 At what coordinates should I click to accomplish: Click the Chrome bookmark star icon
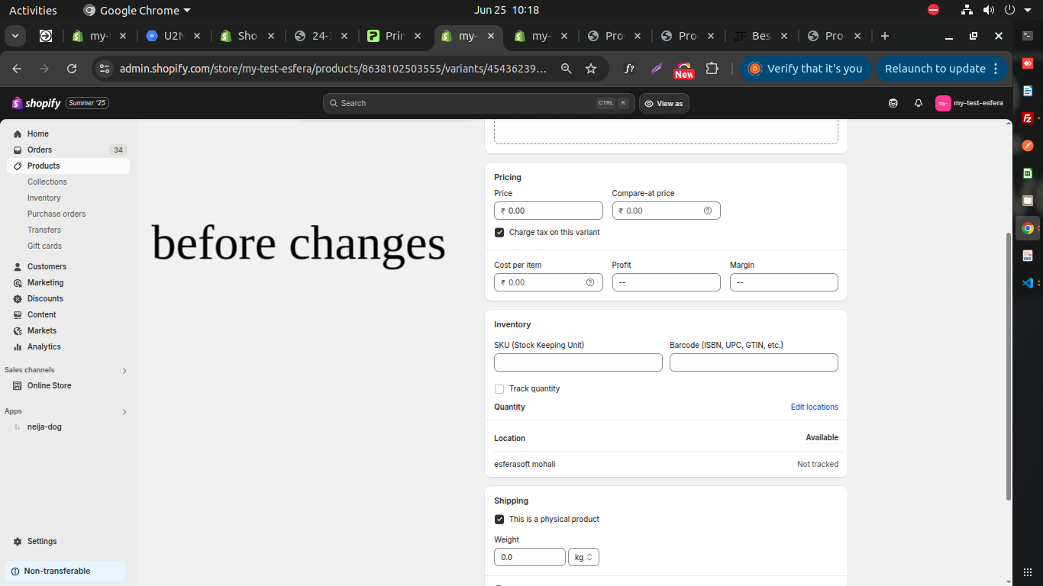pos(590,69)
